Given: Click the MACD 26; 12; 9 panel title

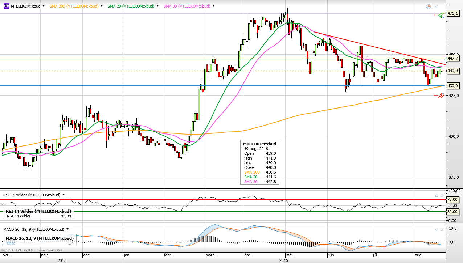Looking at the screenshot, I should click(34, 229).
